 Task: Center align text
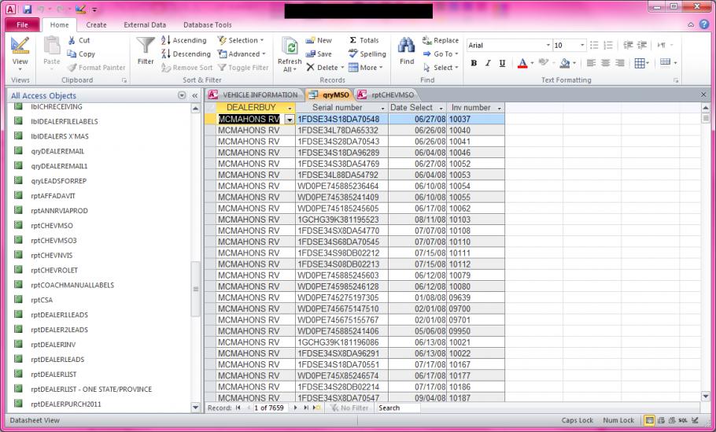(606, 63)
